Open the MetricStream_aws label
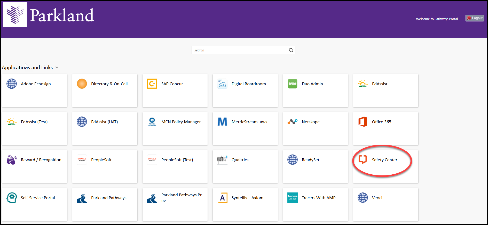The height and width of the screenshot is (225, 488). 249,122
